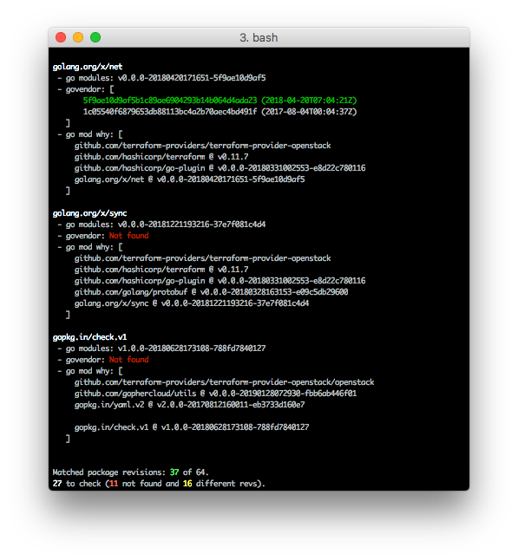Click the github.com/golang/protobuf dependency line
Viewport: 518px width, 560px height.
point(211,292)
